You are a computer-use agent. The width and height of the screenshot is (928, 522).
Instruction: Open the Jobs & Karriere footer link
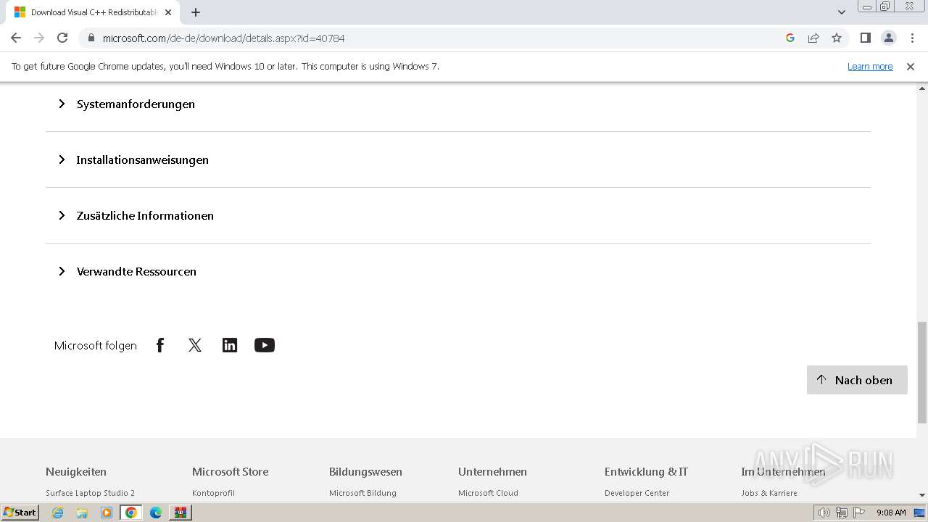point(768,493)
